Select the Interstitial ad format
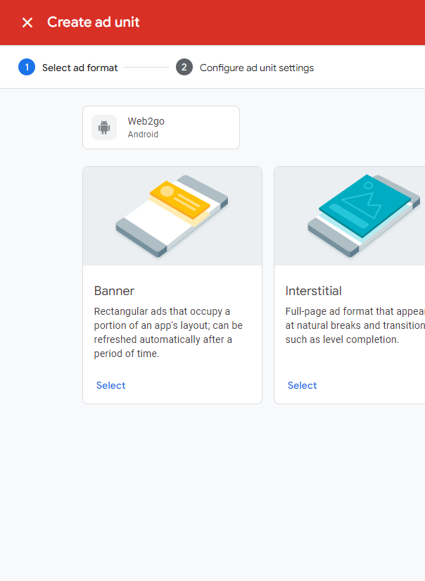The image size is (425, 581). [x=302, y=385]
